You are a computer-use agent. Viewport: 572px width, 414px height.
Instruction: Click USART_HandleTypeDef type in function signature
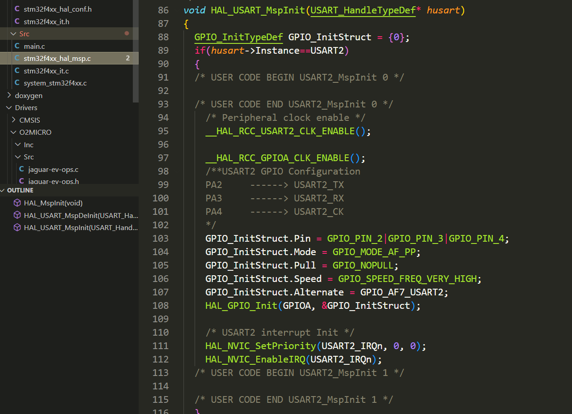pos(363,10)
